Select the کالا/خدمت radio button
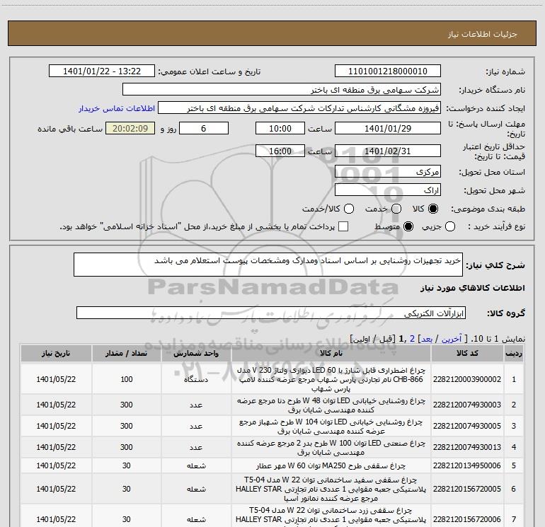545x527 pixels. tap(349, 209)
